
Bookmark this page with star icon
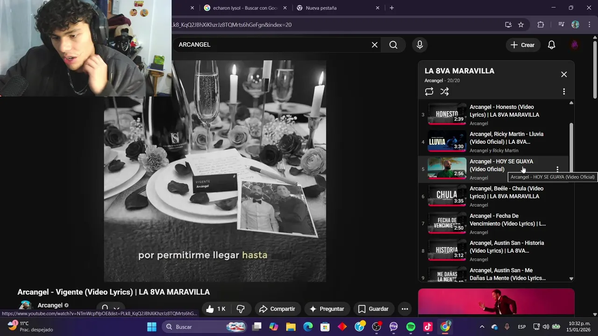(521, 25)
